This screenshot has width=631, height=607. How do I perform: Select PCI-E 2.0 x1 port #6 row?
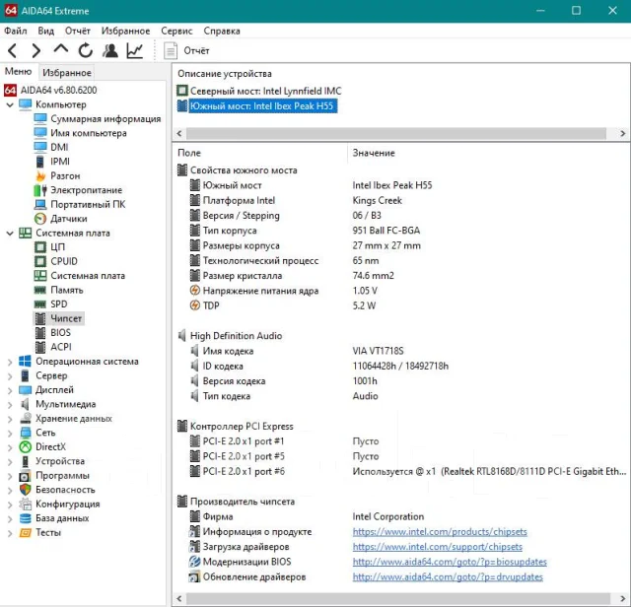pyautogui.click(x=401, y=471)
